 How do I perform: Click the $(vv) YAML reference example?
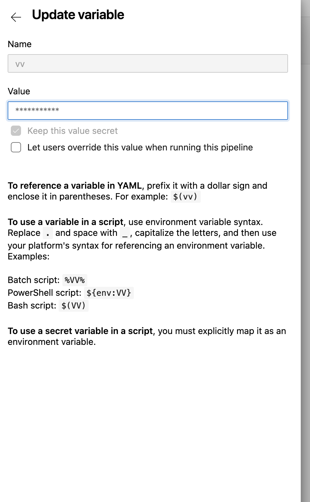pyautogui.click(x=186, y=197)
